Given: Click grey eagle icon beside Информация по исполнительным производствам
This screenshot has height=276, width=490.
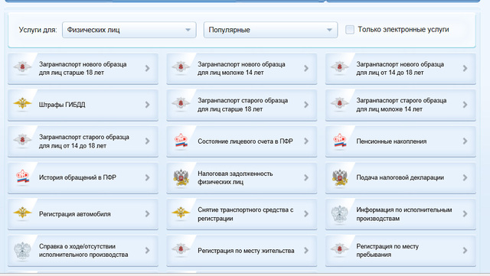Looking at the screenshot, I should tap(340, 214).
